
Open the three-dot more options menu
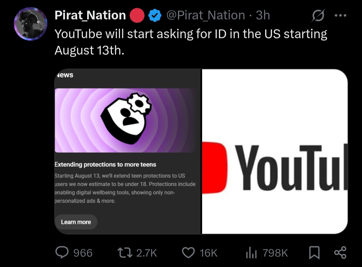(x=341, y=15)
